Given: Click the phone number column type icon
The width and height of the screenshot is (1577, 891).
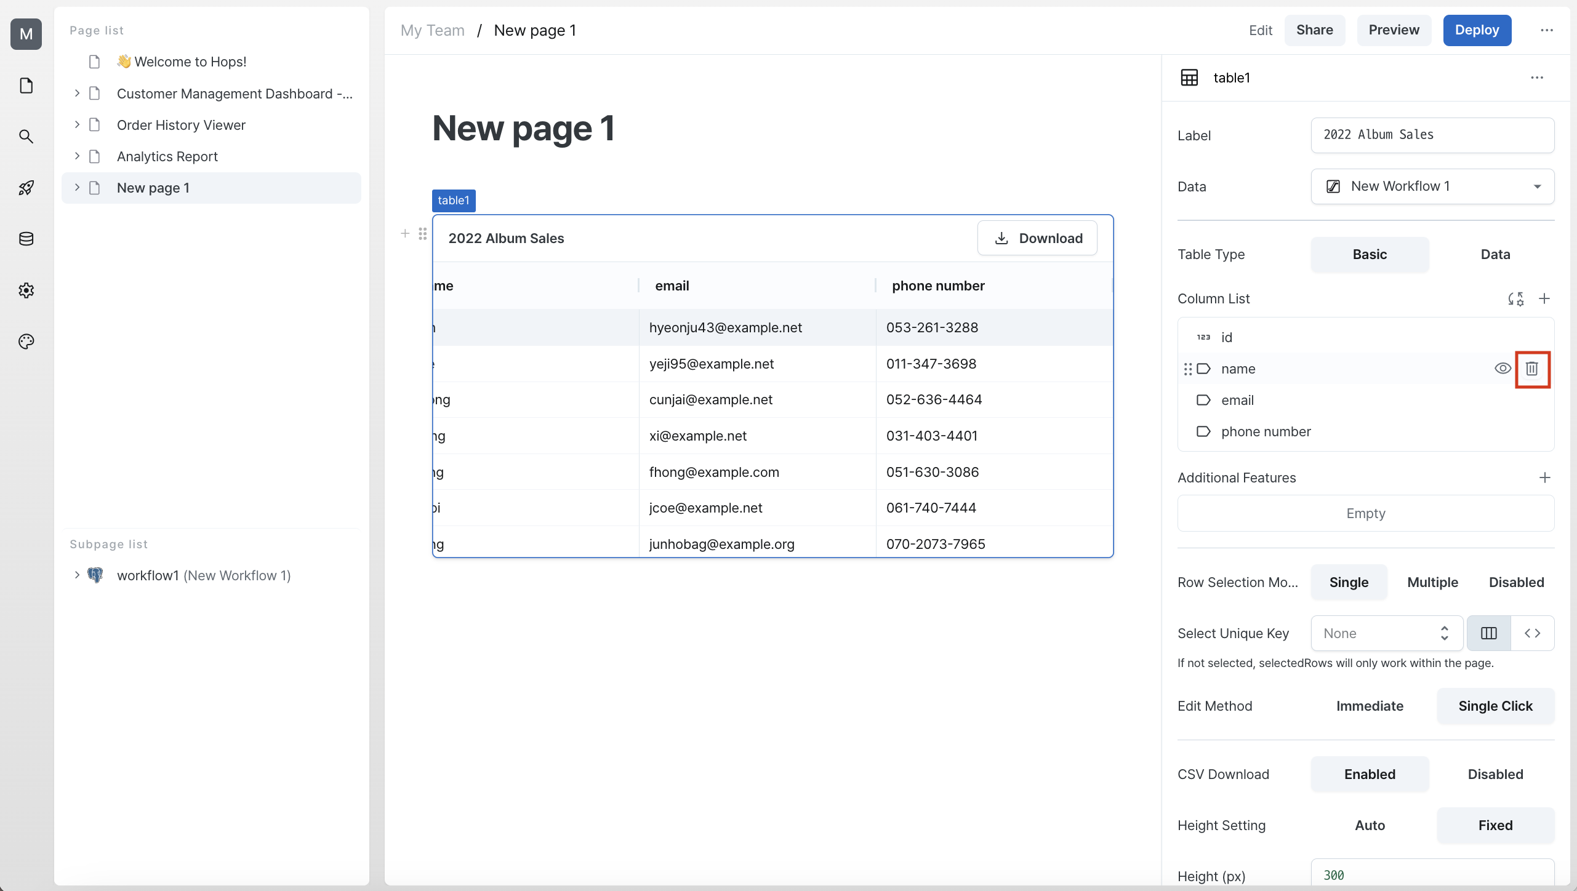Looking at the screenshot, I should point(1203,431).
